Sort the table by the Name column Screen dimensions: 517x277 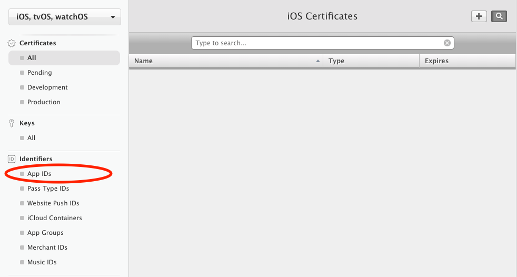(x=226, y=61)
